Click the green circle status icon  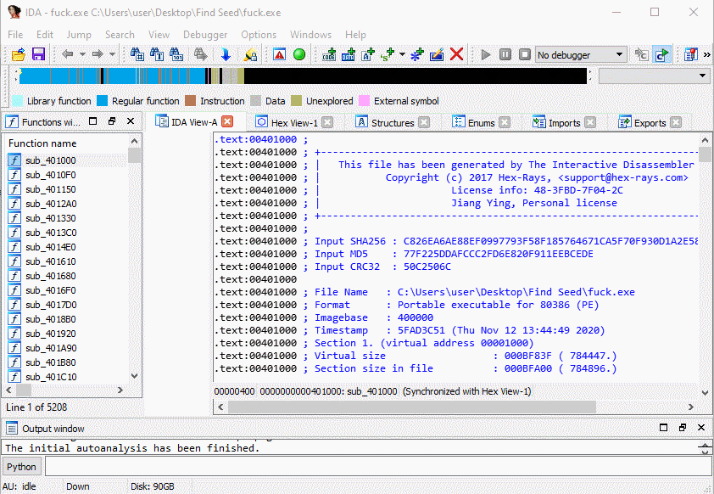(x=299, y=54)
